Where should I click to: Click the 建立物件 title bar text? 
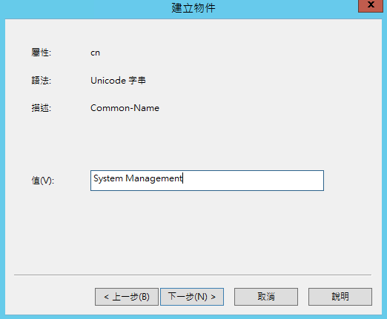(193, 8)
